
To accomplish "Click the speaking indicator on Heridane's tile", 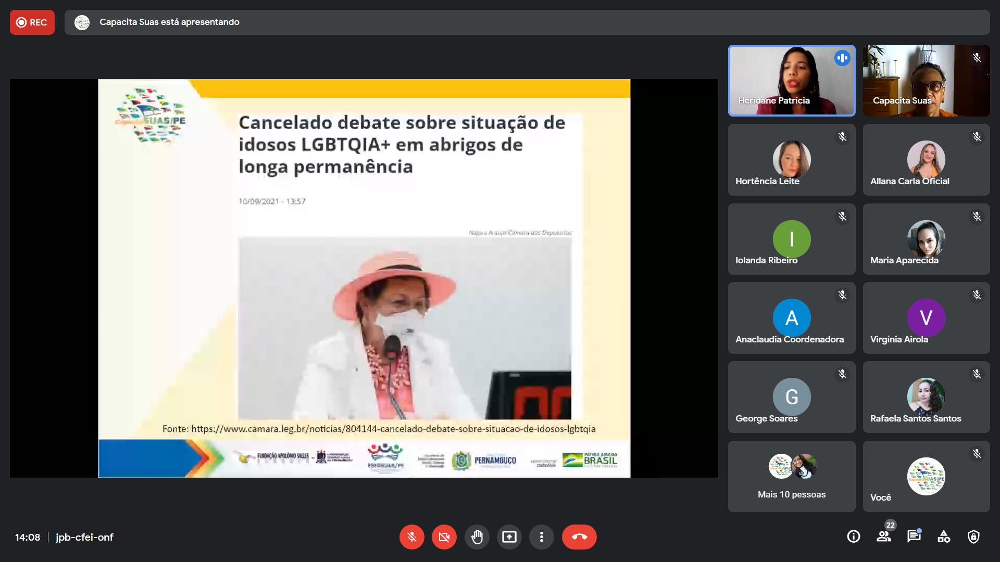I will pos(842,58).
